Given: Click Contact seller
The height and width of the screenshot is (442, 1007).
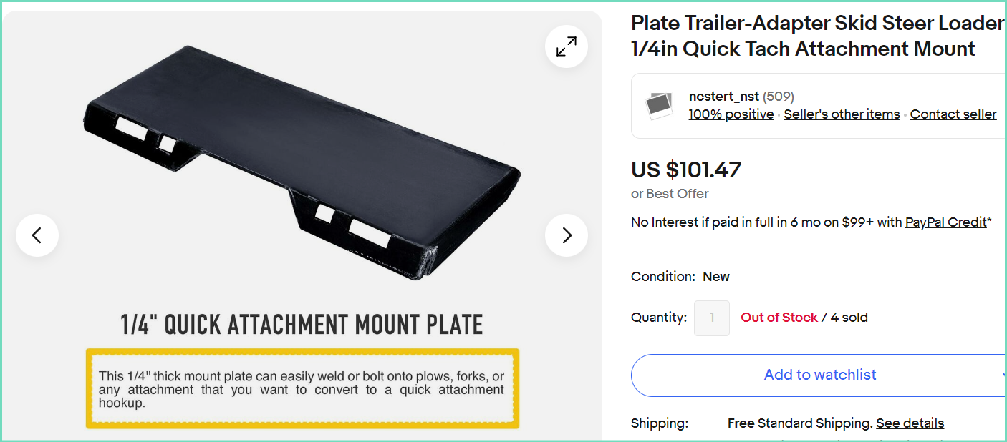Looking at the screenshot, I should tap(953, 114).
